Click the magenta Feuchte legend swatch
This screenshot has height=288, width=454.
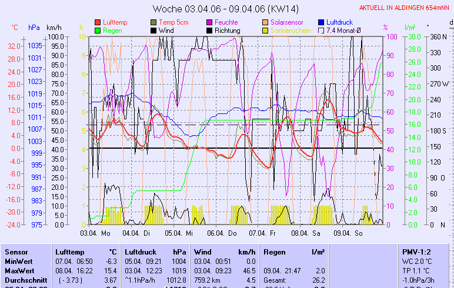(x=210, y=22)
